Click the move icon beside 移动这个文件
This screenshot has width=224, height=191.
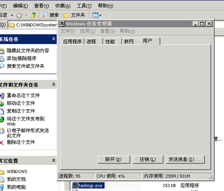[2, 103]
